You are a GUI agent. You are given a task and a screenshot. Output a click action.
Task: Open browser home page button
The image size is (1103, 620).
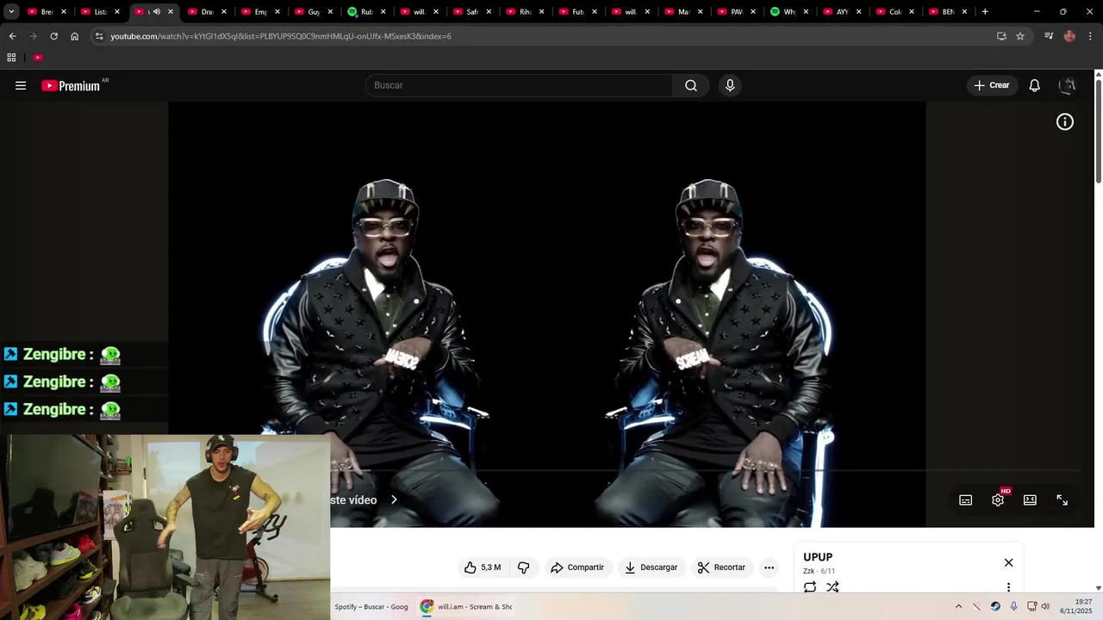coord(74,36)
